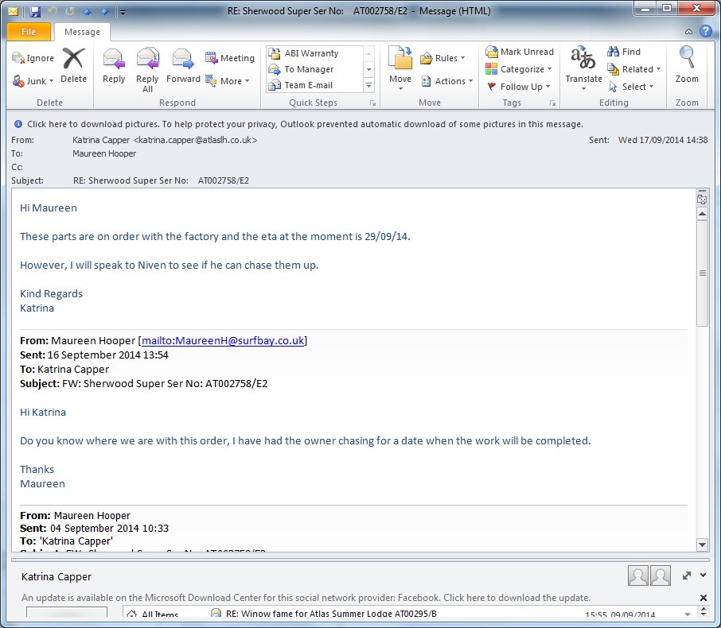
Task: Open Outlook Help question mark
Action: click(706, 31)
